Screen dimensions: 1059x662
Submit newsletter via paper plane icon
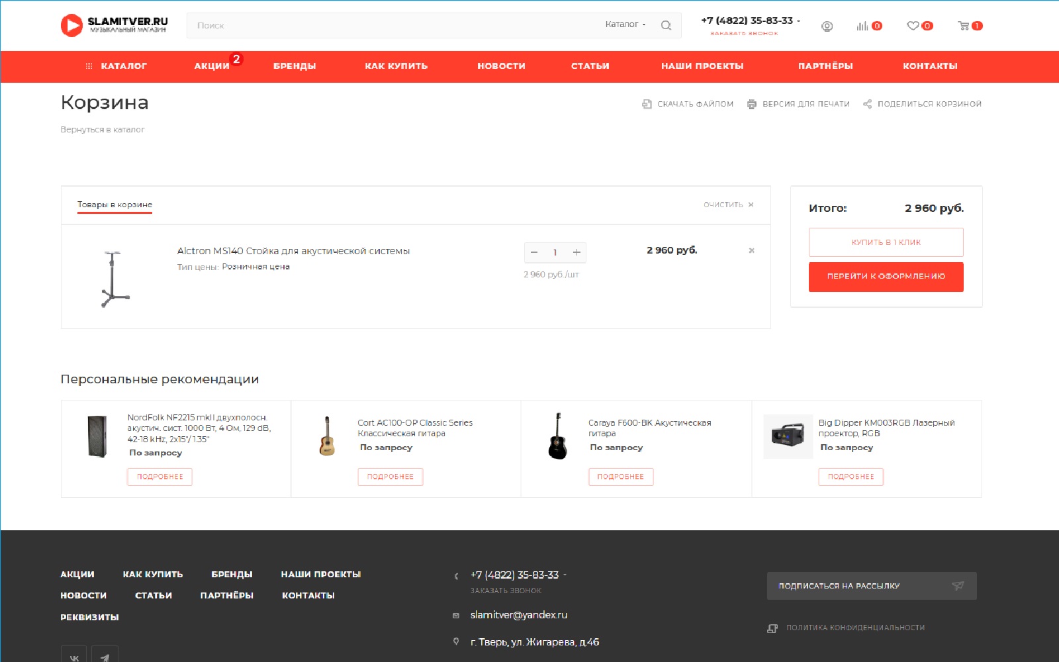(x=958, y=586)
